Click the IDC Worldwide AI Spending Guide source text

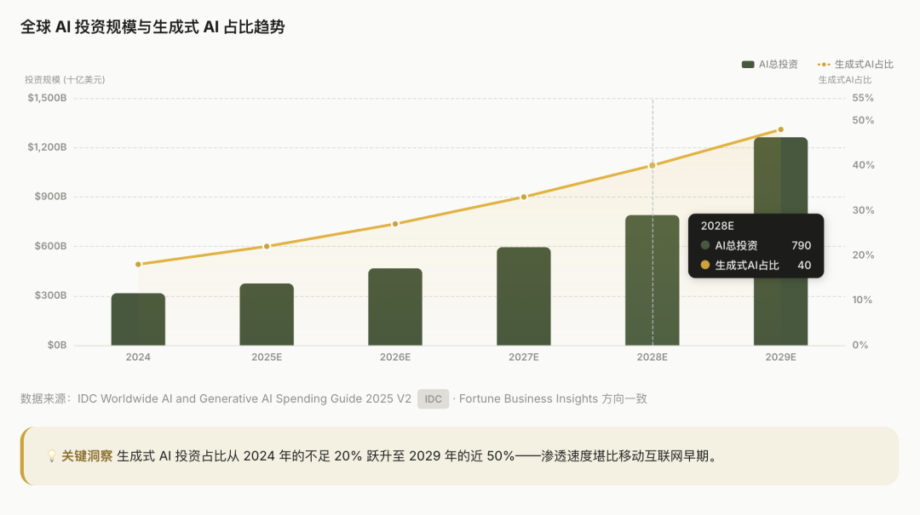[244, 399]
